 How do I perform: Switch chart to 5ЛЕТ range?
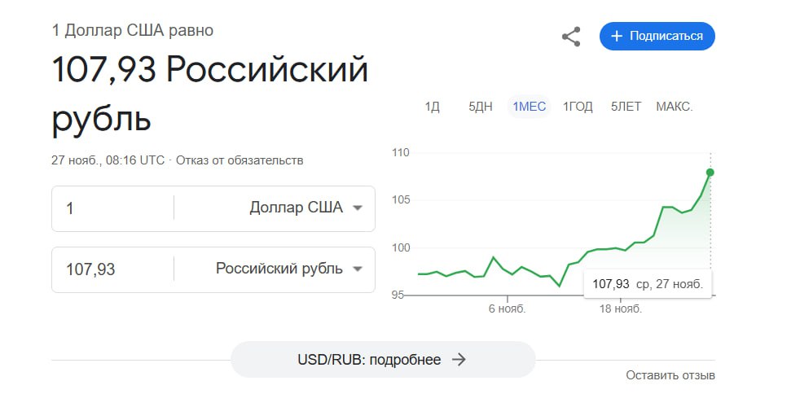point(626,107)
